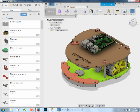Click the folder name in the breadcrumb

[11, 18]
